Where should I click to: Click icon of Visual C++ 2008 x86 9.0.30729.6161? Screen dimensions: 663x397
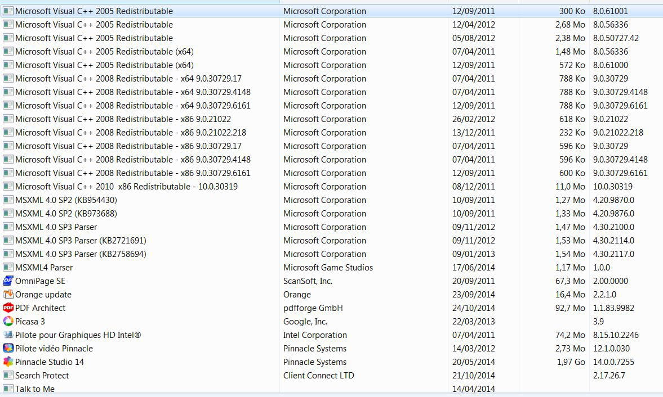pyautogui.click(x=8, y=173)
